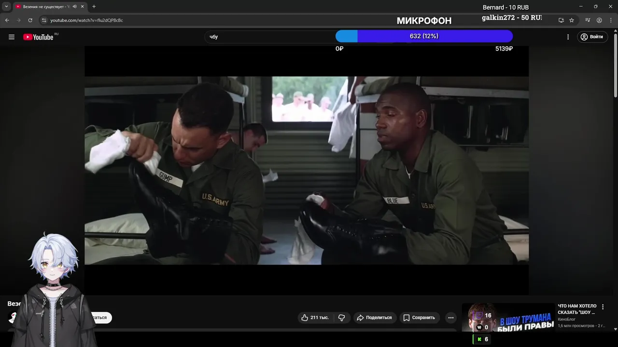Dislike the video with thumbs down
The height and width of the screenshot is (347, 618).
click(x=341, y=318)
